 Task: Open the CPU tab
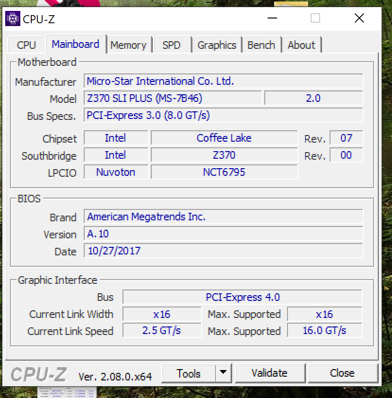[x=26, y=45]
